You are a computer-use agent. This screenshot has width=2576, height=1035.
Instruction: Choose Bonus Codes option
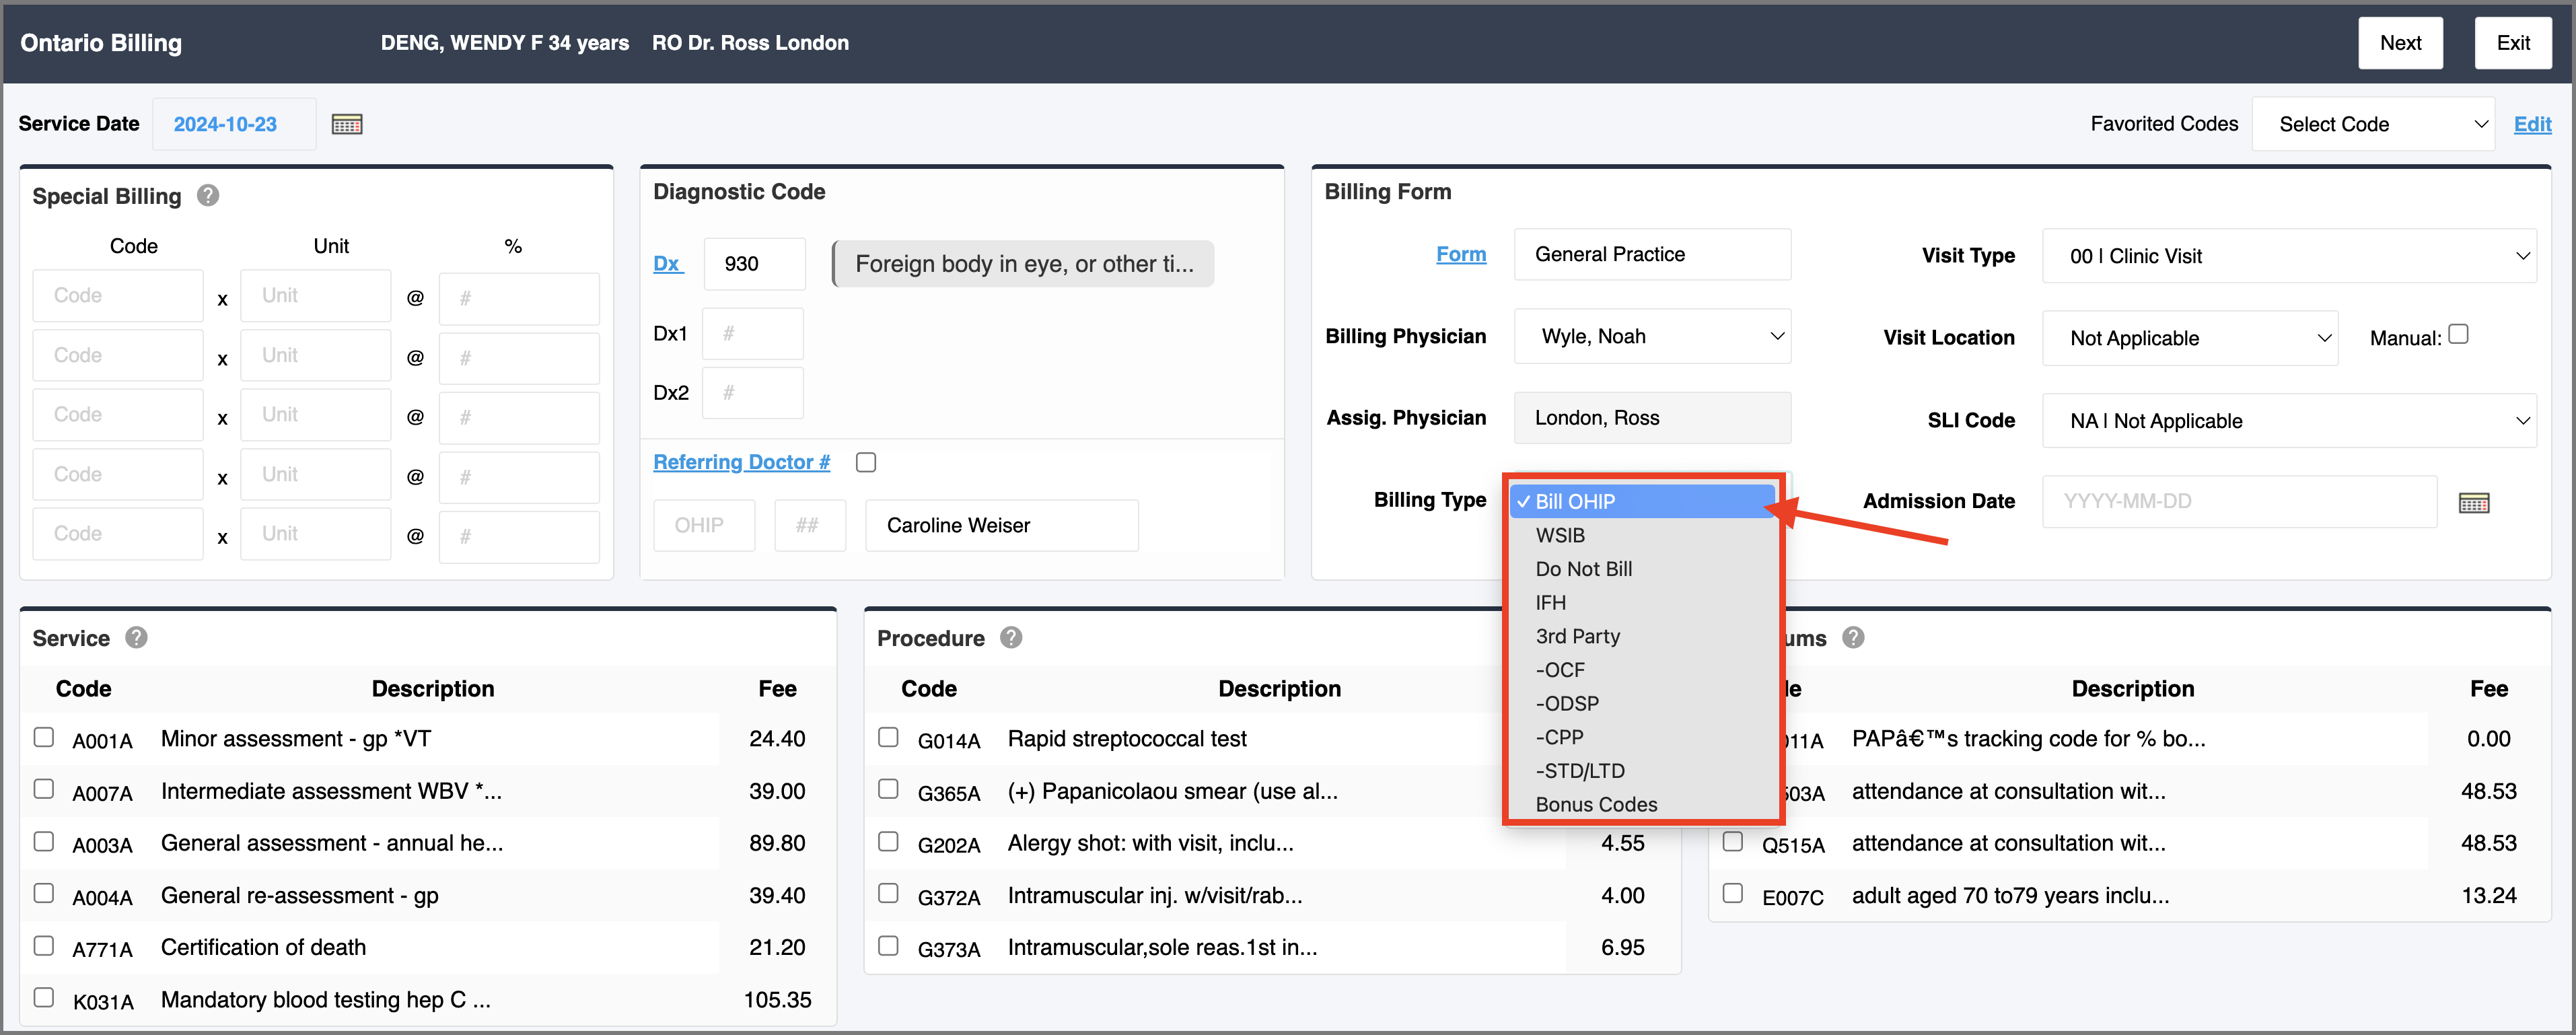[1643, 804]
